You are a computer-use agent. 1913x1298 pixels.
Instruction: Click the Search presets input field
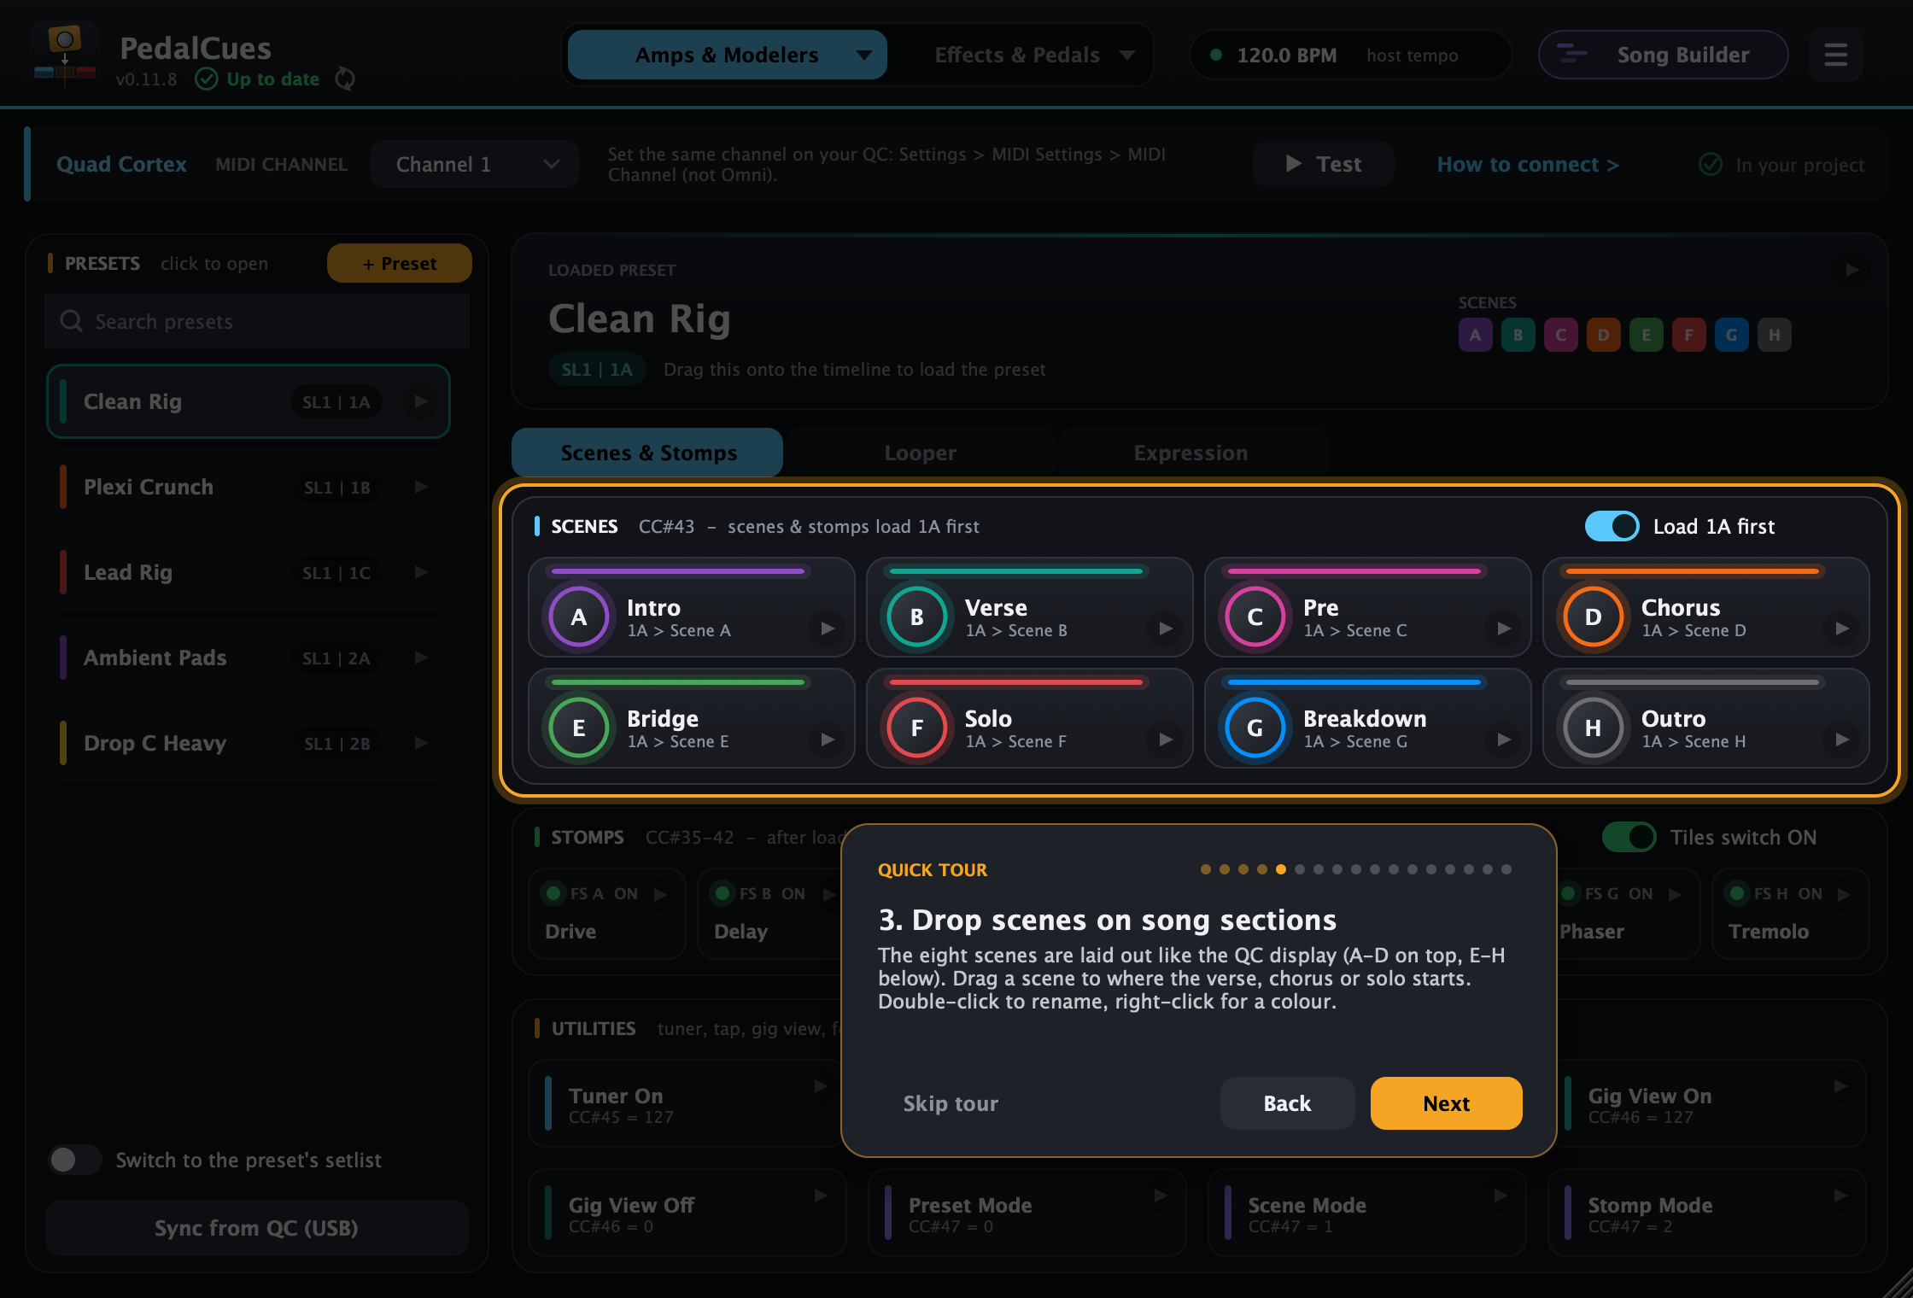point(256,321)
